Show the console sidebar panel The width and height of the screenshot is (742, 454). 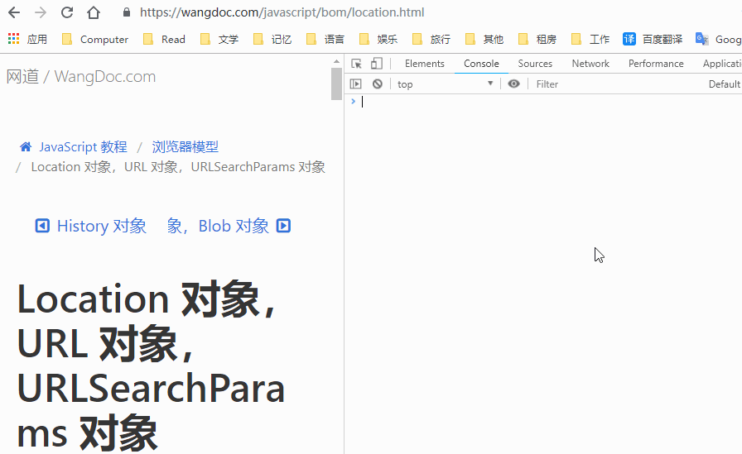pyautogui.click(x=356, y=84)
